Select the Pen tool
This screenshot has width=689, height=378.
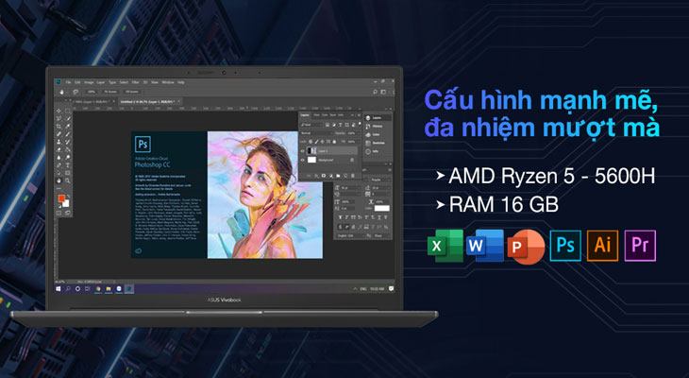[x=59, y=165]
